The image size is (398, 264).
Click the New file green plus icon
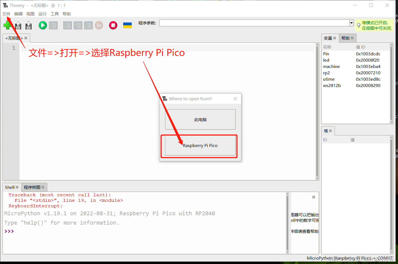pyautogui.click(x=7, y=25)
